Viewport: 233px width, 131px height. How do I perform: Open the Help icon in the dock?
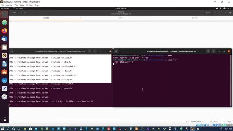pyautogui.click(x=4, y=80)
